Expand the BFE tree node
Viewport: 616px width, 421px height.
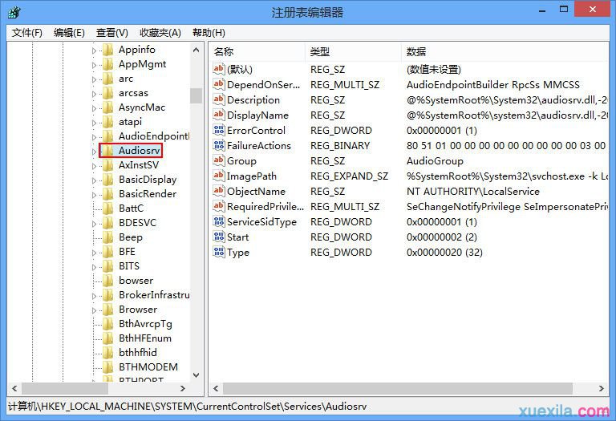point(94,253)
